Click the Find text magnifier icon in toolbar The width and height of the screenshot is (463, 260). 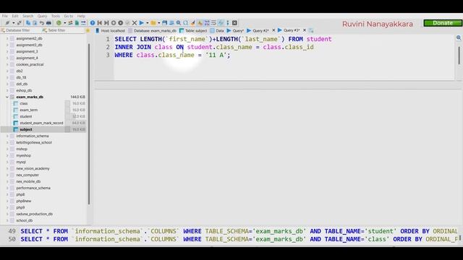(179, 22)
